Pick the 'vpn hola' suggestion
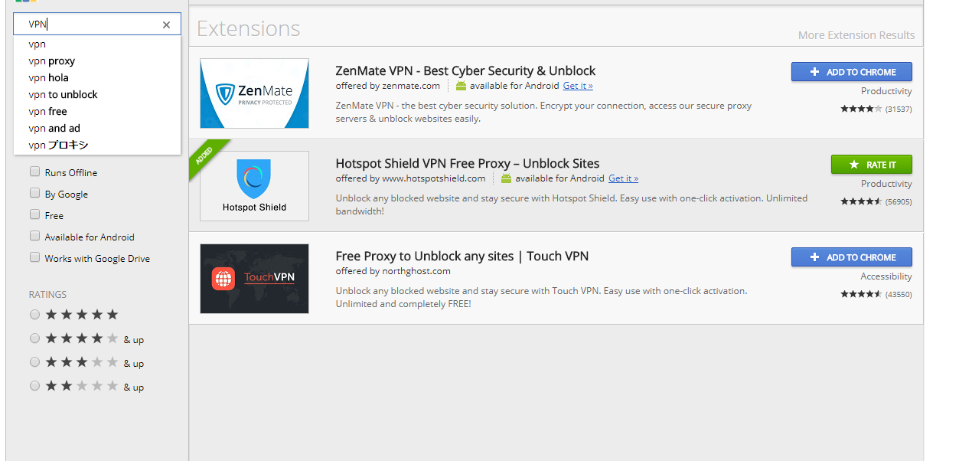 click(97, 78)
